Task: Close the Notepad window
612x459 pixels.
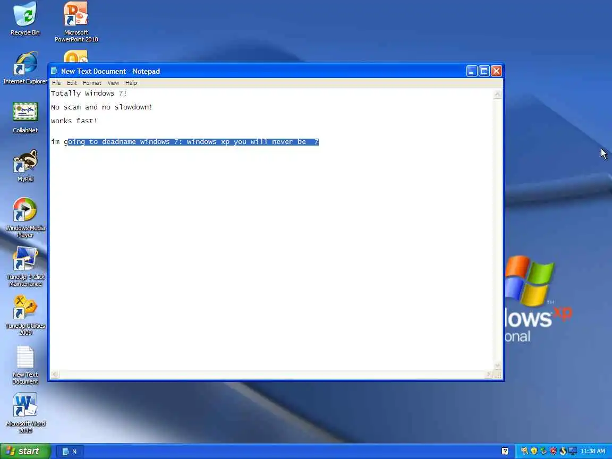Action: point(497,71)
